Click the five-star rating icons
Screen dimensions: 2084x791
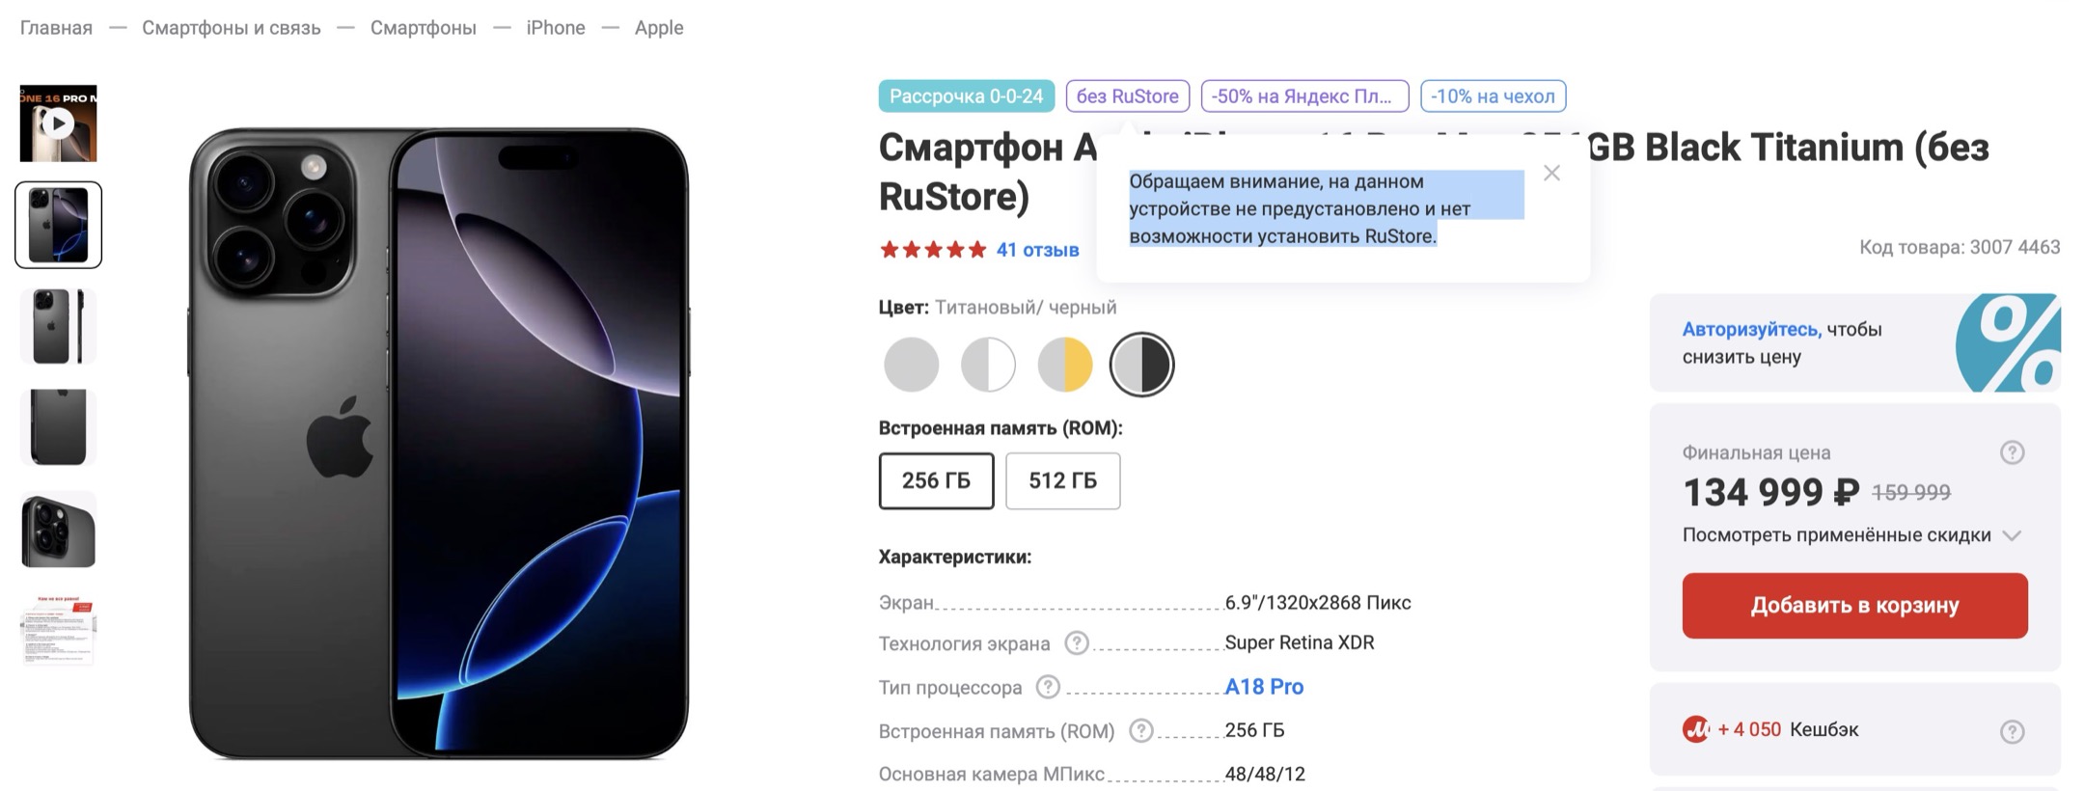tap(932, 250)
